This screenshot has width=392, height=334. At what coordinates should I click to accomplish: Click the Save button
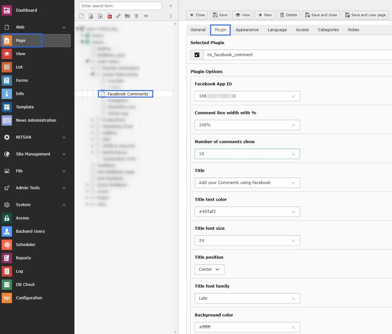click(220, 15)
